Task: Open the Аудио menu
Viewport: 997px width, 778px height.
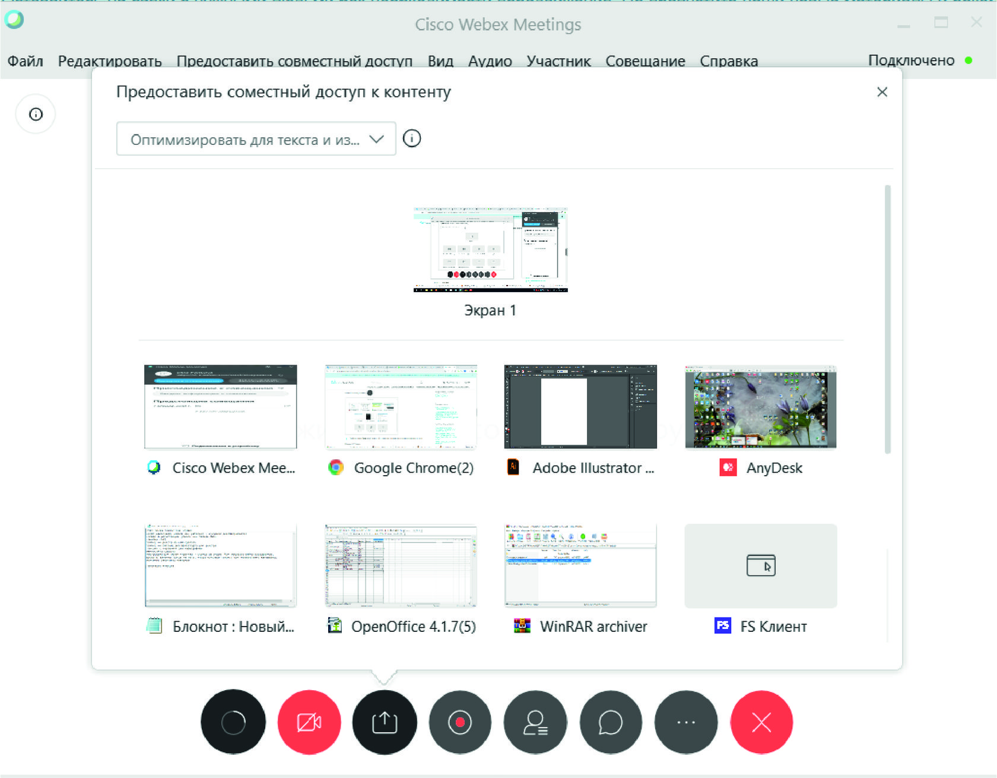Action: 490,61
